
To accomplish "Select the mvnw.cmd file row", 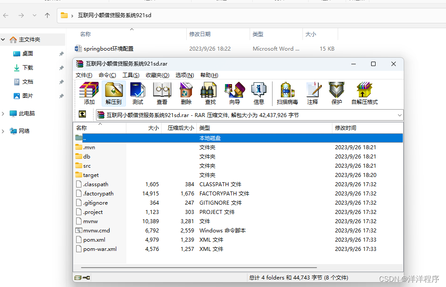I will (x=238, y=230).
